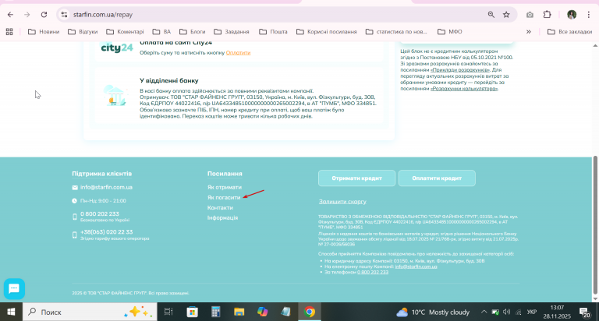
Task: Open site information icon in address bar
Action: point(64,15)
